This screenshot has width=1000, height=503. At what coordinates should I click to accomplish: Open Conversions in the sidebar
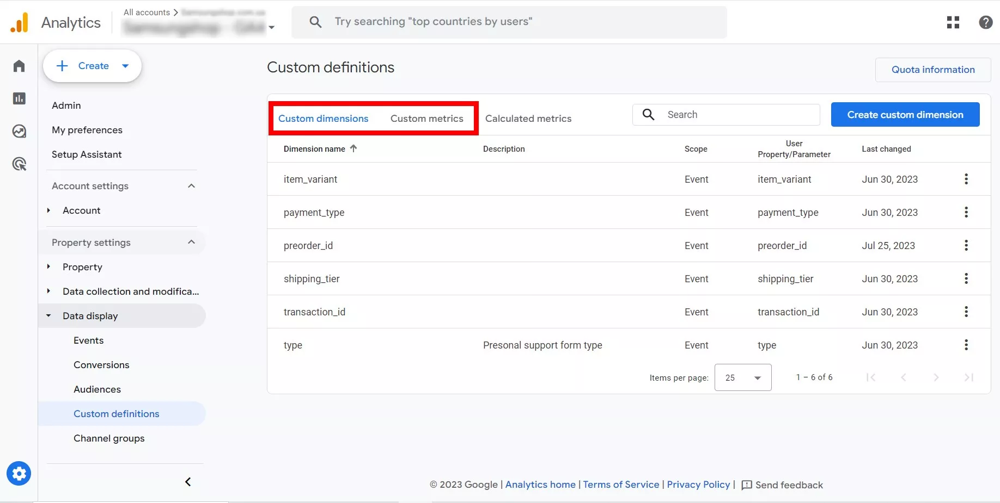pos(101,365)
